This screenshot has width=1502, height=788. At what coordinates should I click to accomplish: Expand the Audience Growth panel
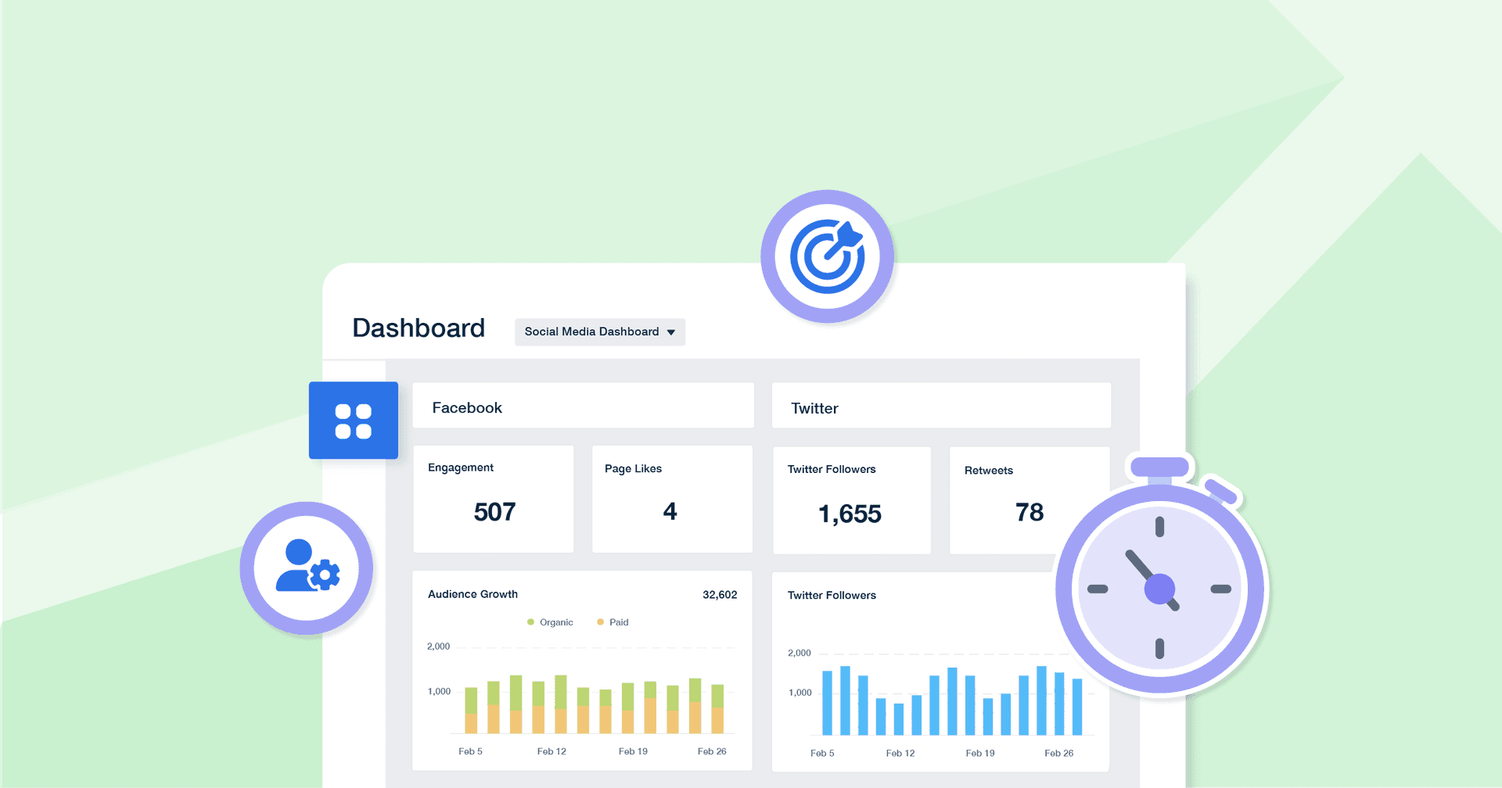click(x=473, y=594)
